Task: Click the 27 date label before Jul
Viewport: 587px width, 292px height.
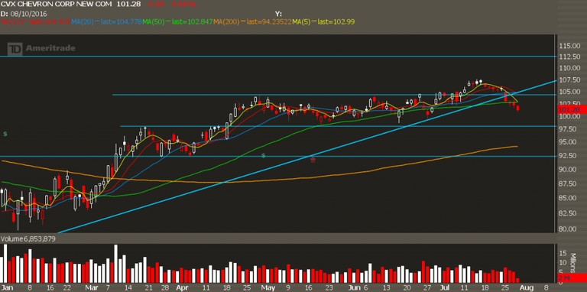Action: click(x=426, y=288)
